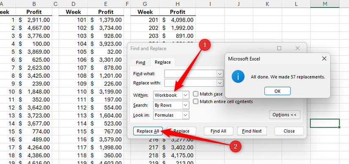Click the Profit header in column B
The width and height of the screenshot is (349, 164).
click(x=34, y=12)
